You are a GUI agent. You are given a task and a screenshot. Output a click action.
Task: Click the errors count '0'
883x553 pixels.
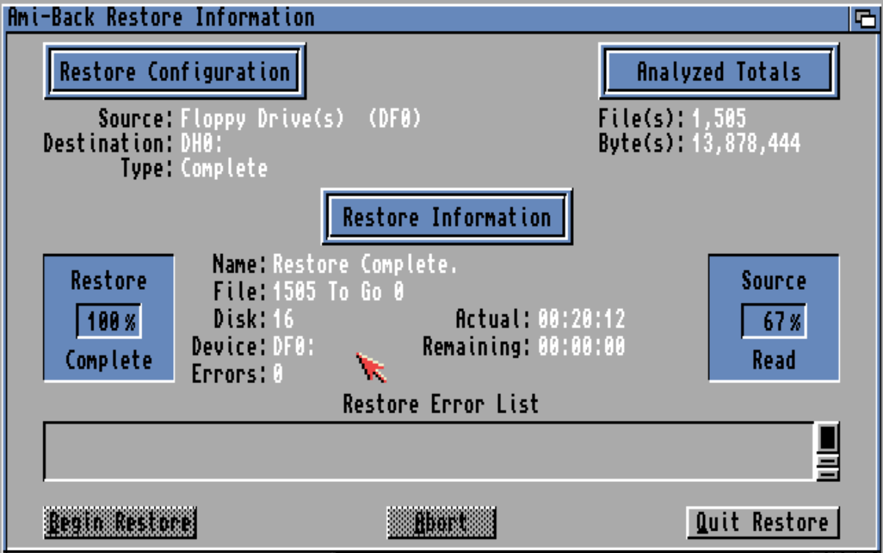click(278, 374)
